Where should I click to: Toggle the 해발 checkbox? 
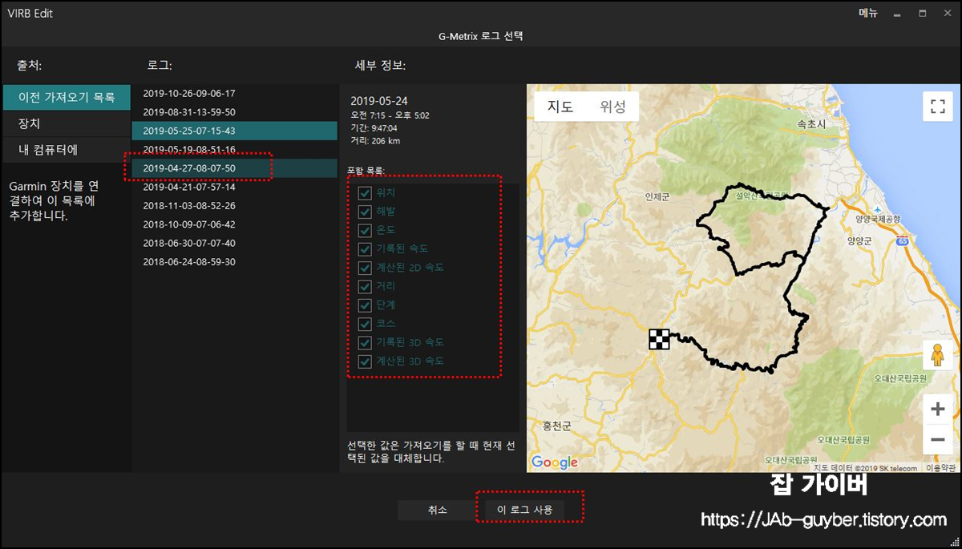tap(365, 212)
